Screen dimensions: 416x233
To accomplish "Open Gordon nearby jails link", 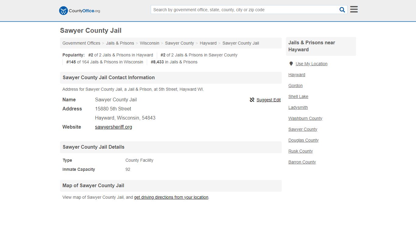I will click(295, 86).
